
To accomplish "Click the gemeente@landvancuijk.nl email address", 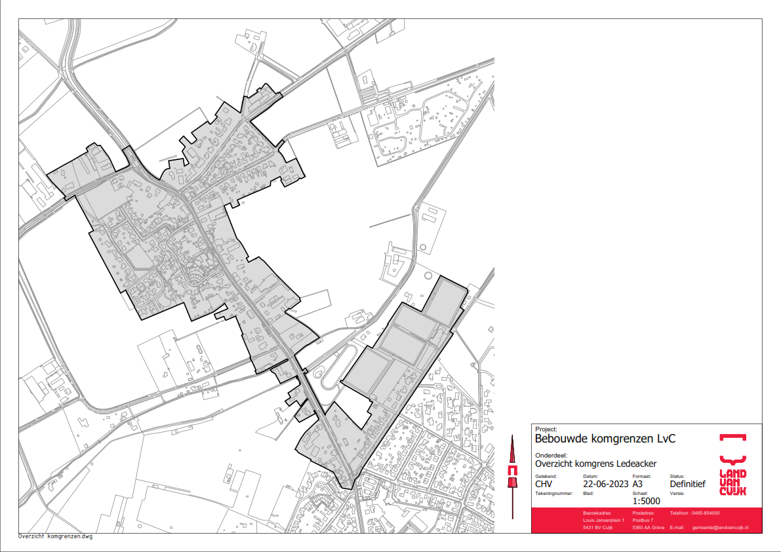I will coord(720,528).
